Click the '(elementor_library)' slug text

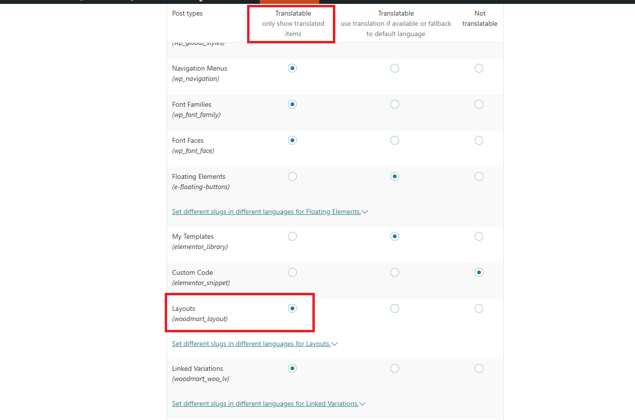[200, 247]
